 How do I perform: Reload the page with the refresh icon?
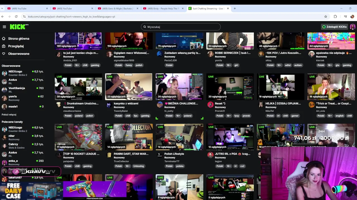16,17
